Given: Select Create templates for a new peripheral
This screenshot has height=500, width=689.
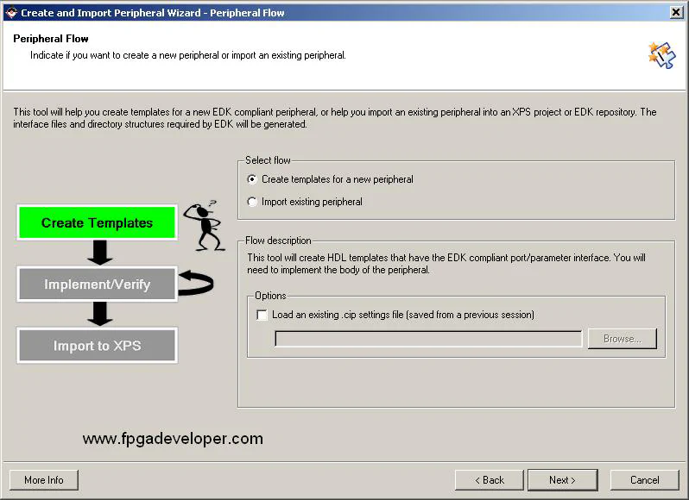Looking at the screenshot, I should click(252, 179).
